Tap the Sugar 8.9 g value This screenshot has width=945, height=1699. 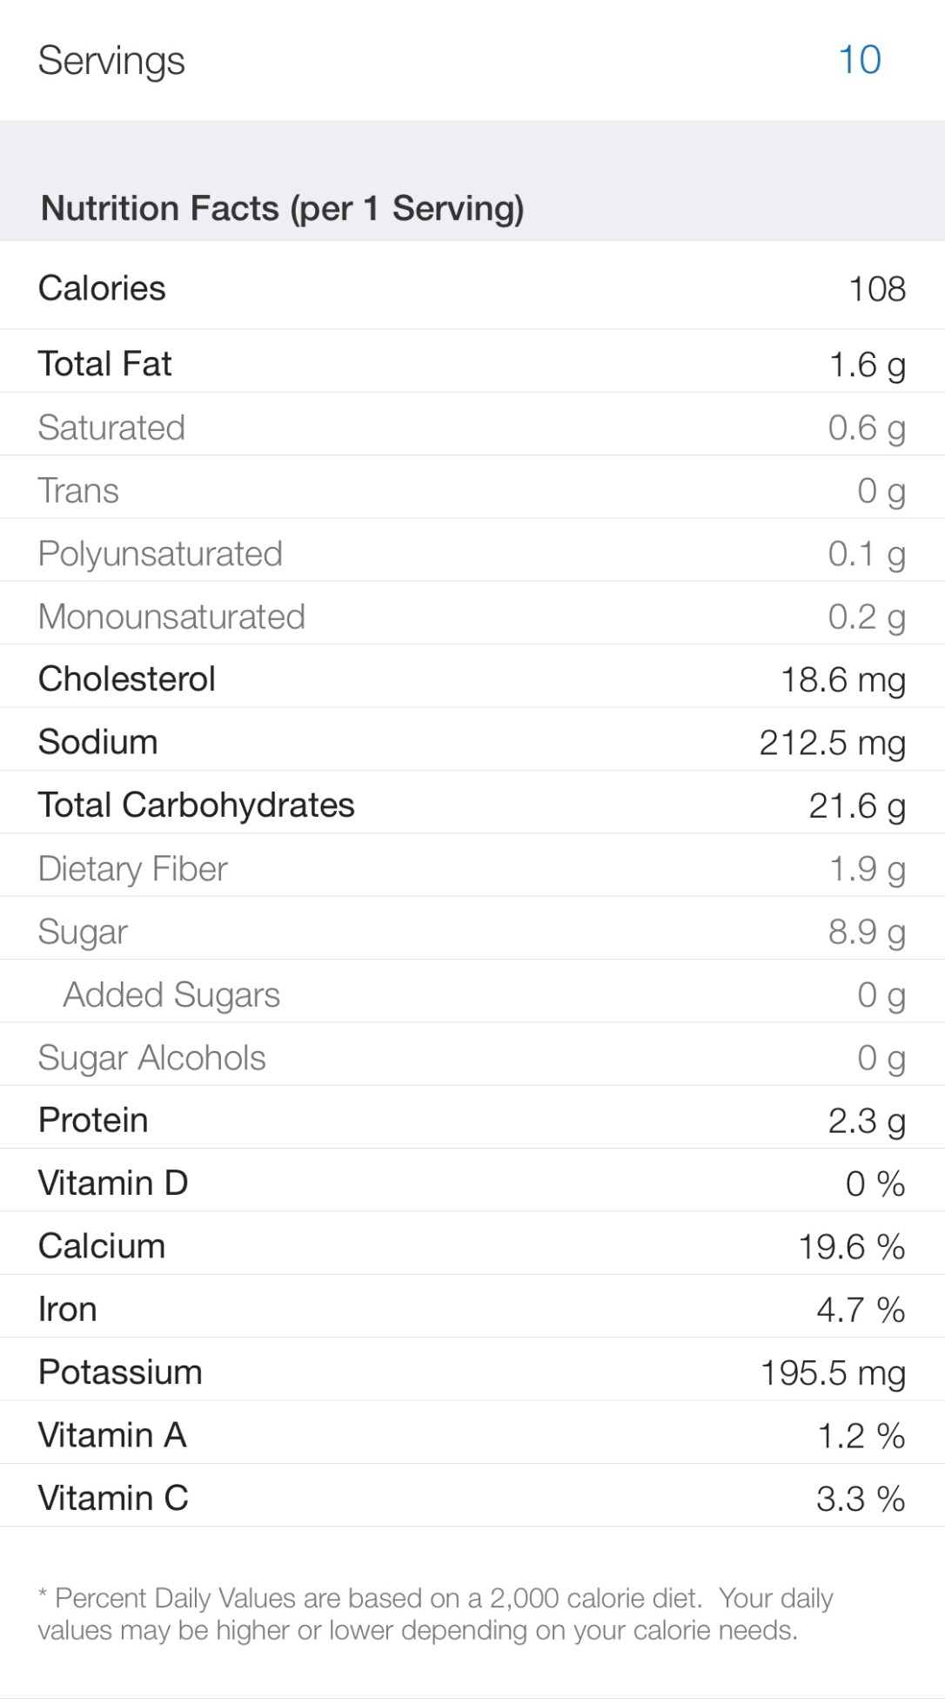866,932
